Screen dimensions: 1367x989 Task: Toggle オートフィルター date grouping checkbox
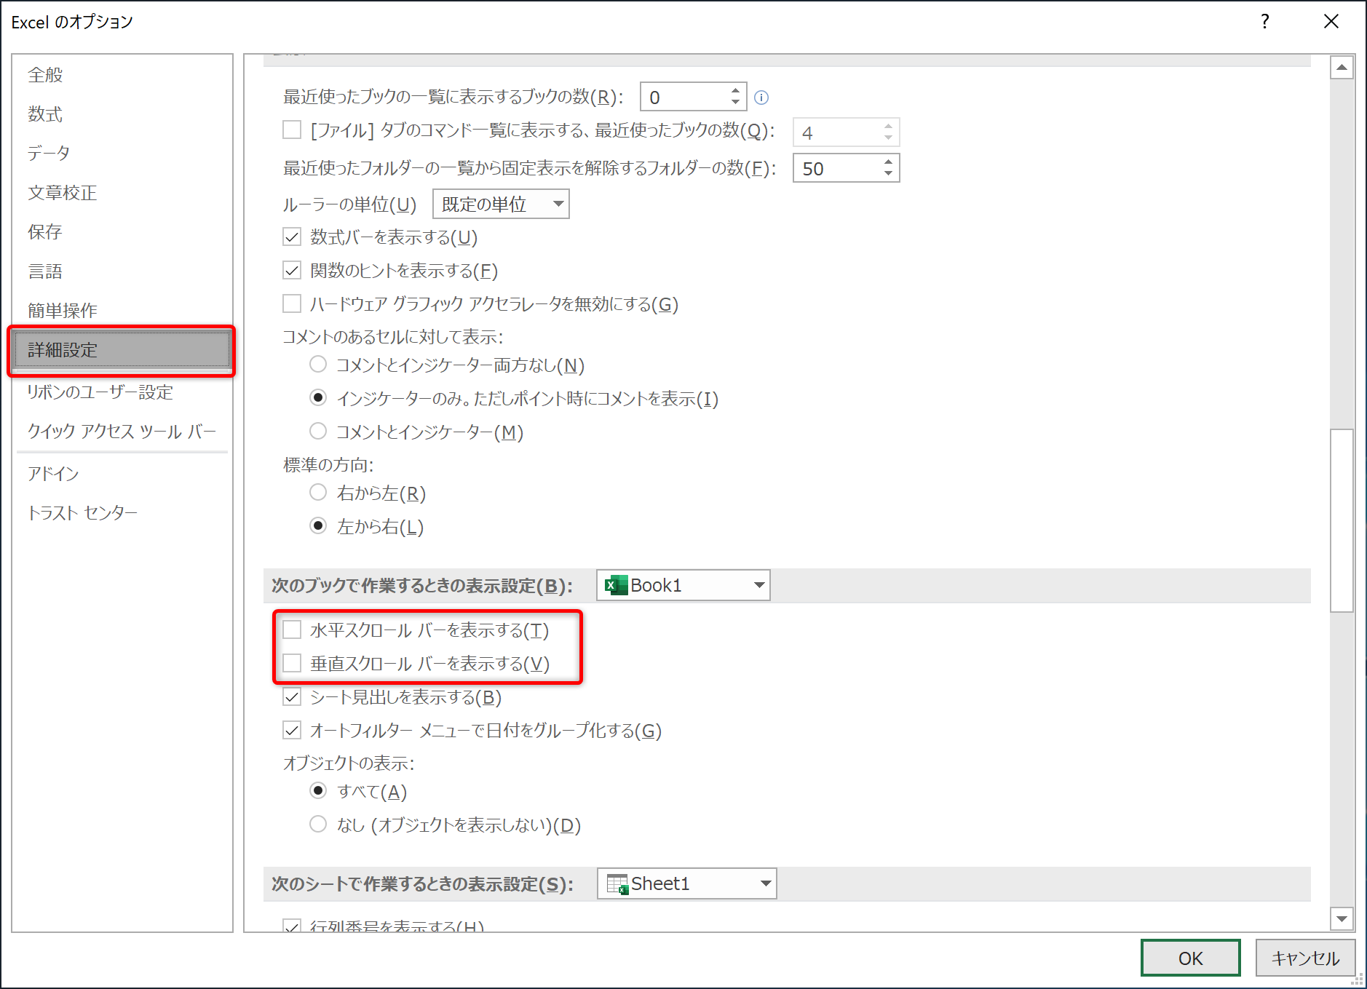tap(292, 730)
